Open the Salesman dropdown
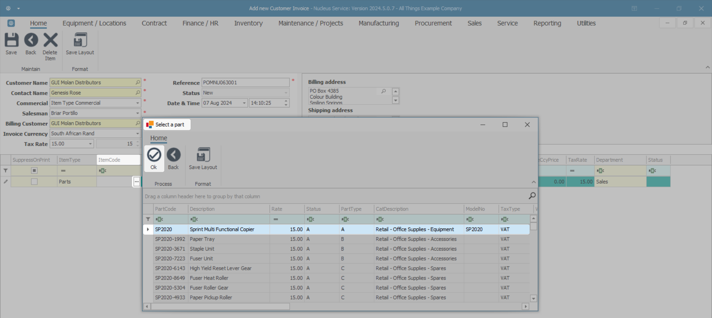The image size is (712, 318). 138,113
